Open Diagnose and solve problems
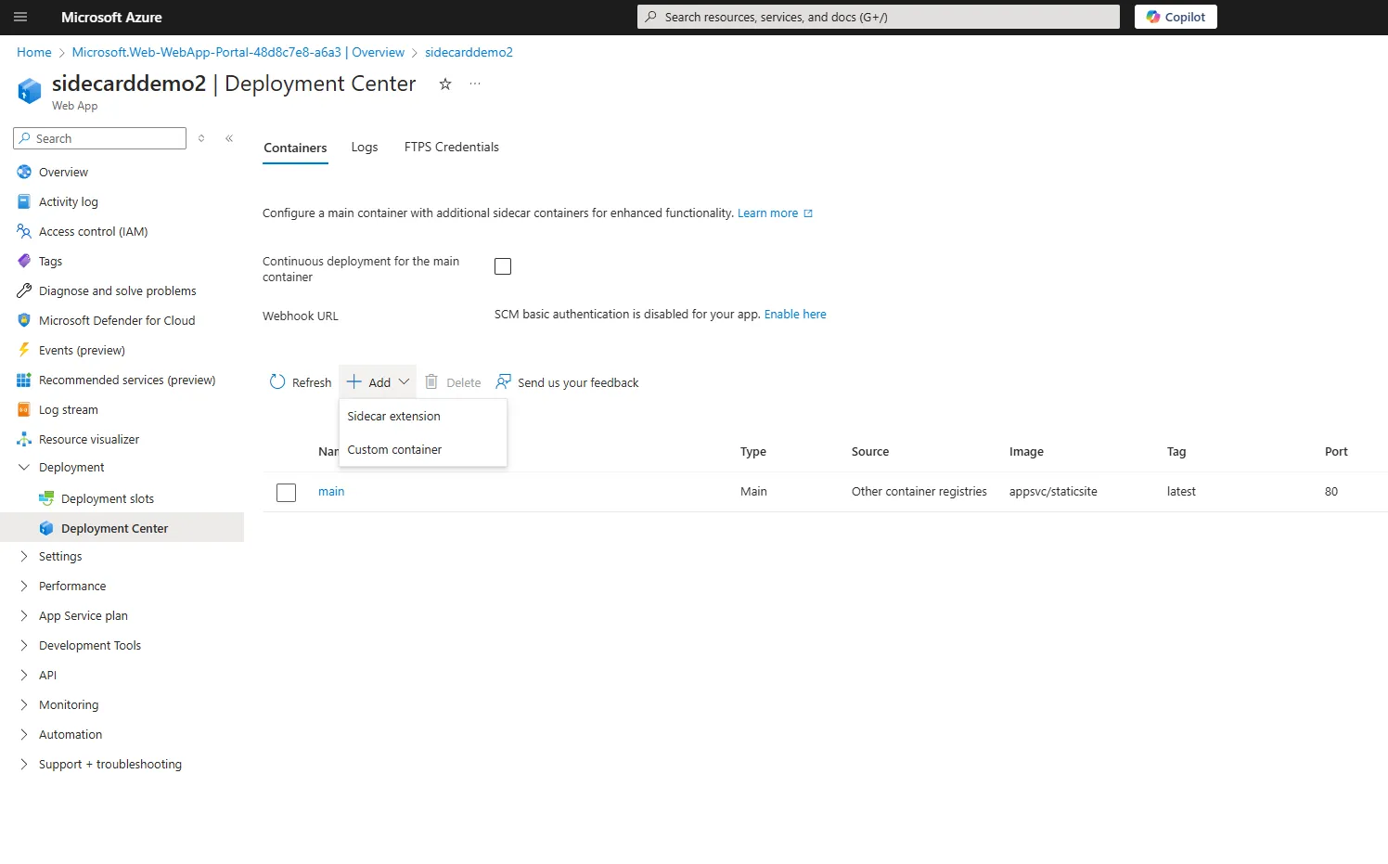Image resolution: width=1388 pixels, height=864 pixels. click(x=117, y=290)
